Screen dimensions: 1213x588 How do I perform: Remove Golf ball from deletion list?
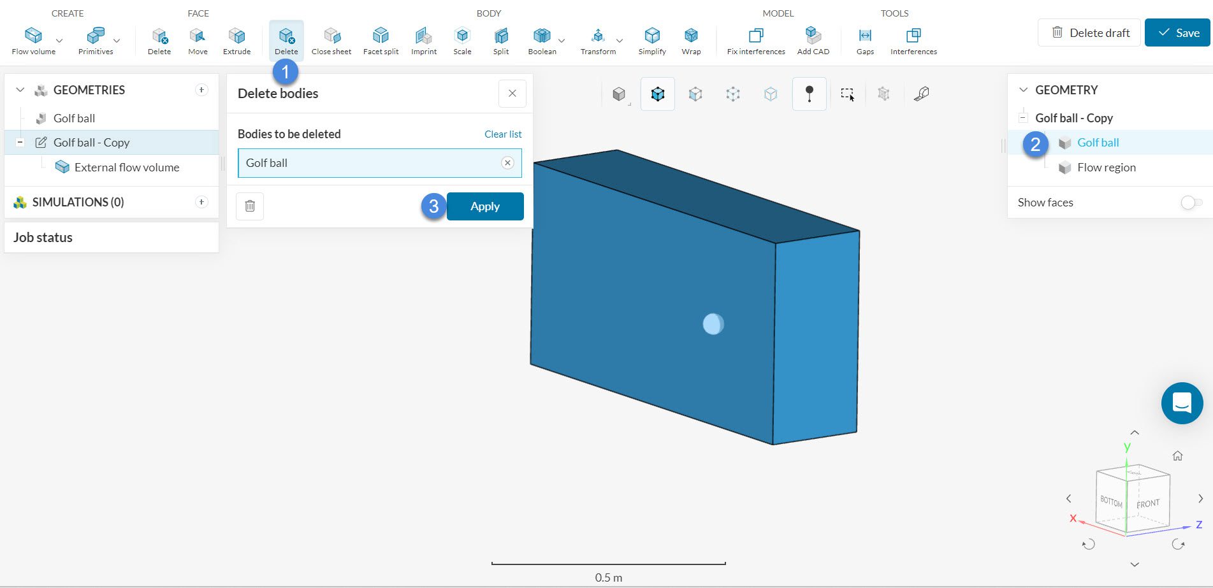(x=507, y=163)
